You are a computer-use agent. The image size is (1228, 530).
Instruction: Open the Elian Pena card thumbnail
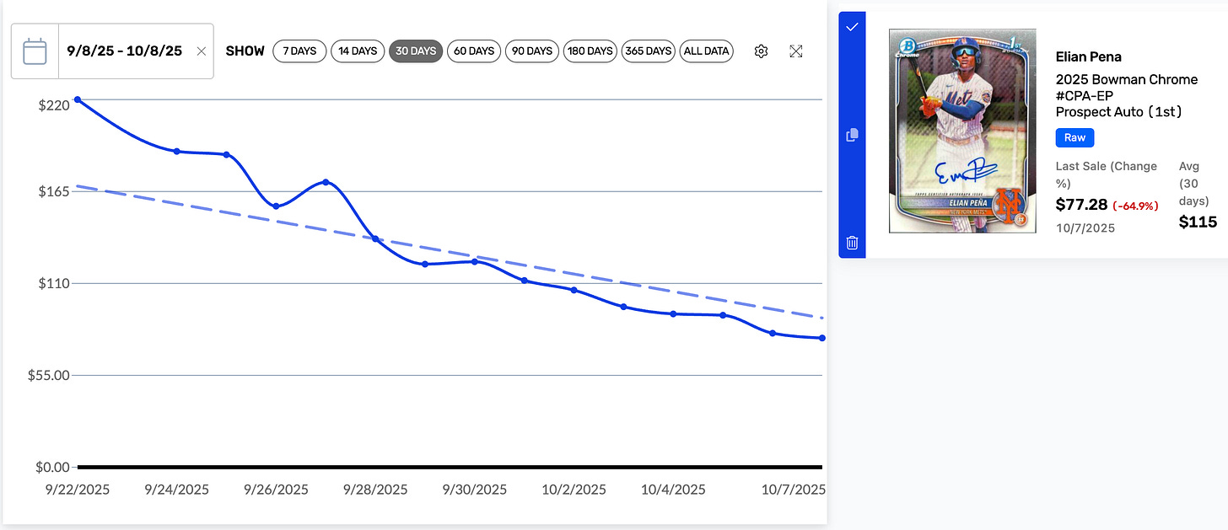tap(962, 131)
